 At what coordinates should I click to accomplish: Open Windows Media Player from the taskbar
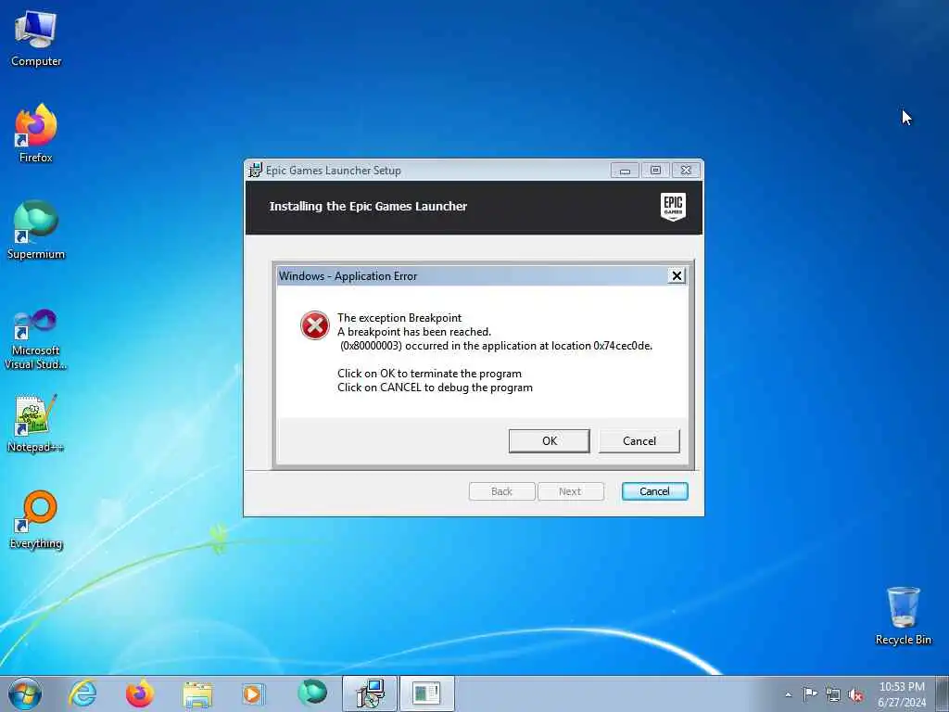252,693
